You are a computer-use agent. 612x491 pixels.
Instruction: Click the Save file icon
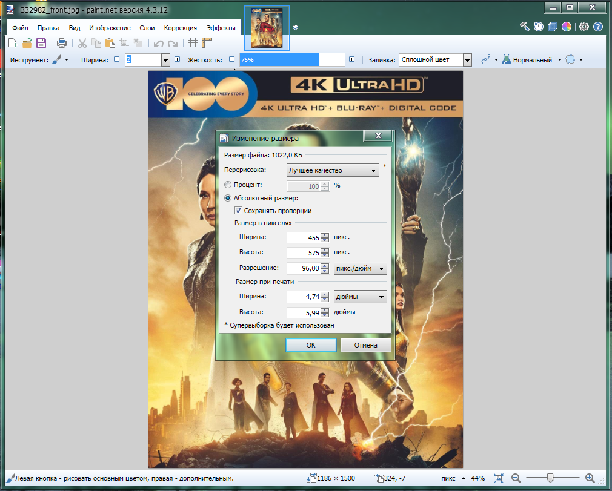coord(41,43)
